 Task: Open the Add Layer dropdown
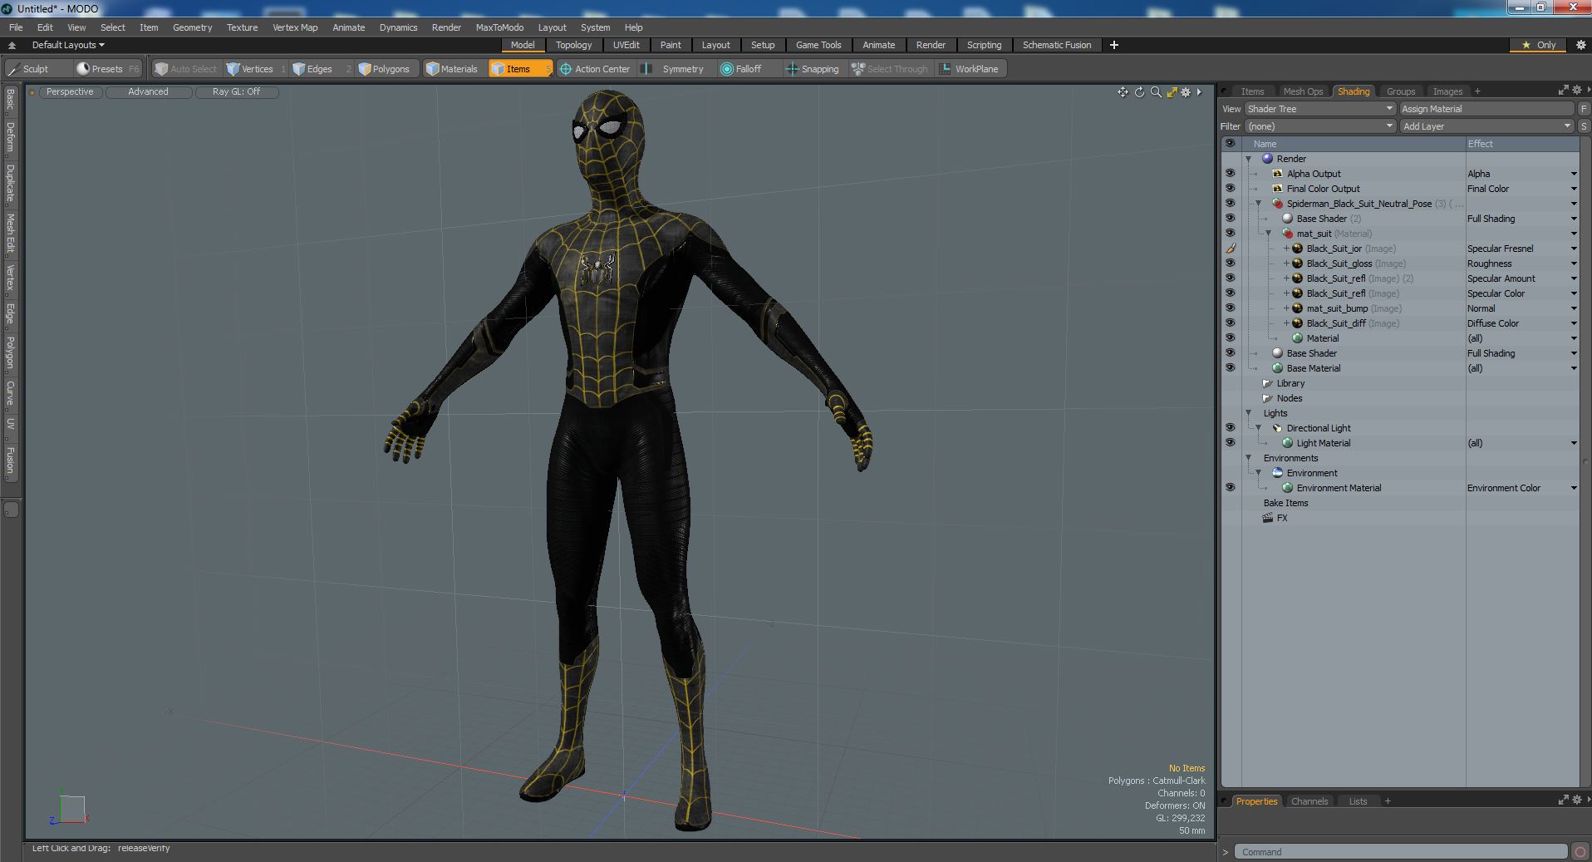tap(1486, 126)
